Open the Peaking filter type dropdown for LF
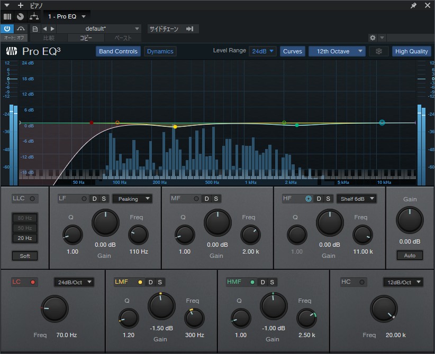The image size is (435, 354). pos(132,199)
